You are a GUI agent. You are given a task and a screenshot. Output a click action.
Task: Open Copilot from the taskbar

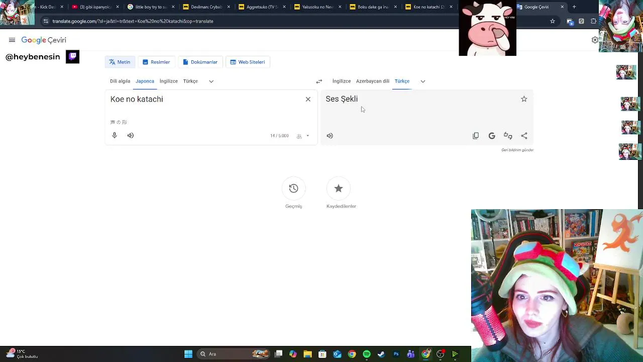click(x=293, y=354)
